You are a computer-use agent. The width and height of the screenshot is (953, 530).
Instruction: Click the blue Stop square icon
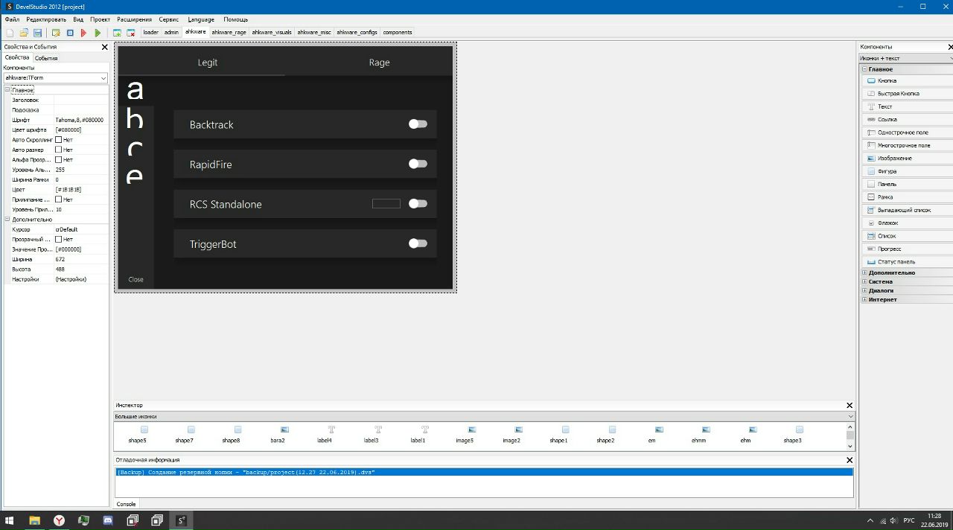pos(70,33)
